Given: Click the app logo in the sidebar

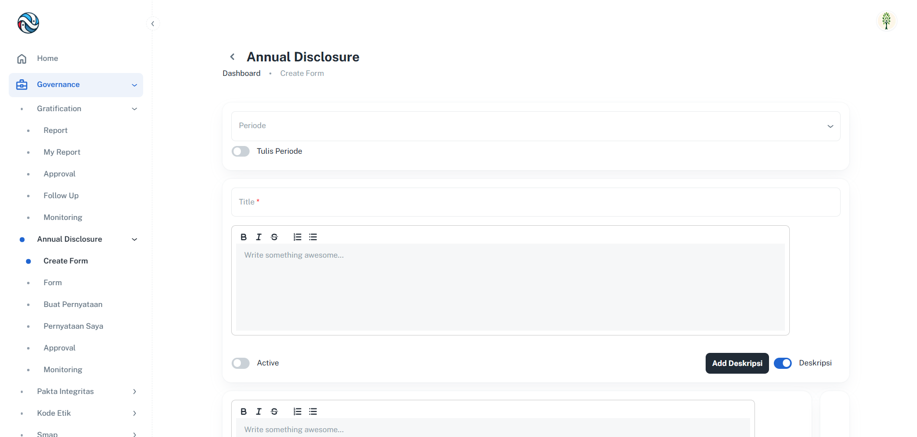Looking at the screenshot, I should (x=28, y=23).
